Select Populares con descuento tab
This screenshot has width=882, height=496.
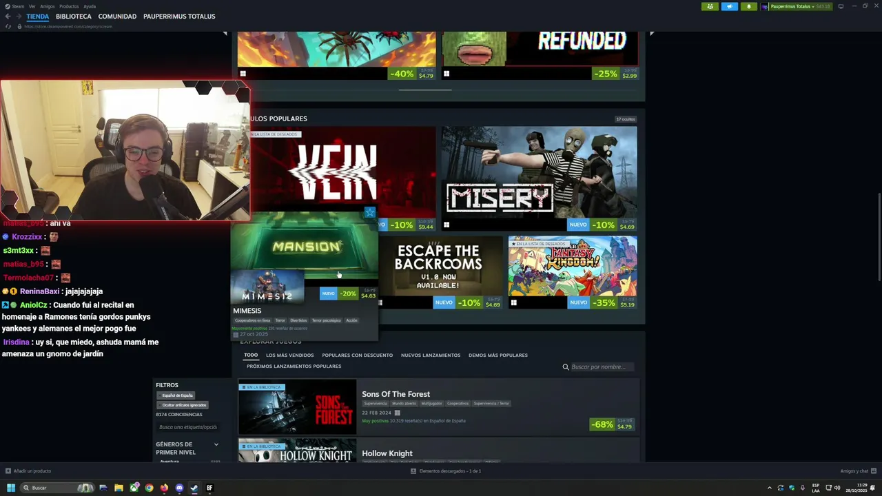tap(357, 355)
